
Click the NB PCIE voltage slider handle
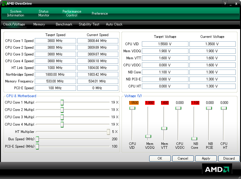pos(209,108)
